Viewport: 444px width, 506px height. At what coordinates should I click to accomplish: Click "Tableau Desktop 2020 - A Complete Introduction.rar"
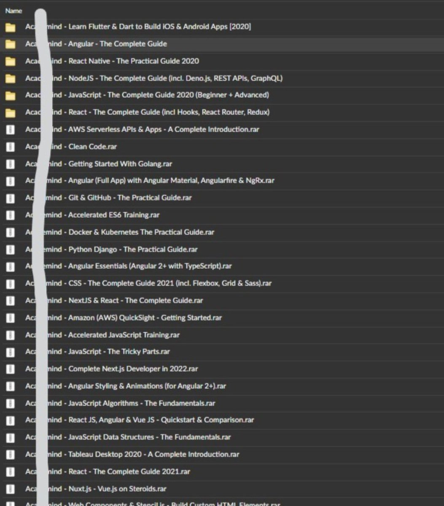click(154, 455)
